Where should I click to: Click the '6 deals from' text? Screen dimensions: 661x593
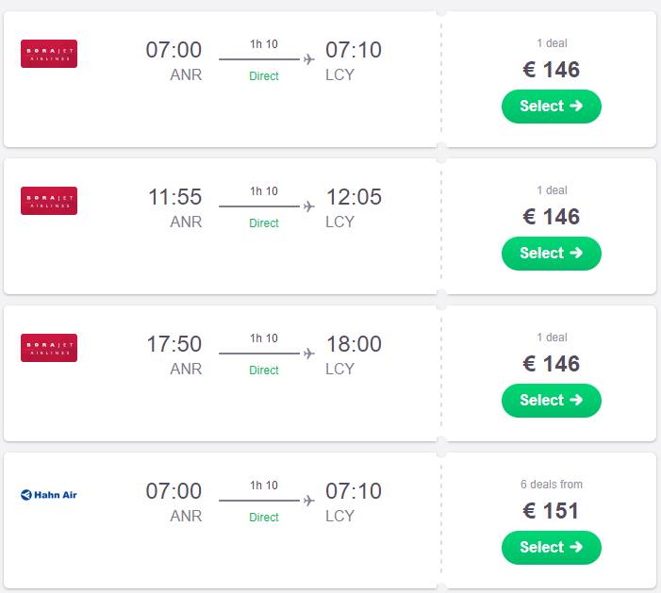tap(552, 485)
